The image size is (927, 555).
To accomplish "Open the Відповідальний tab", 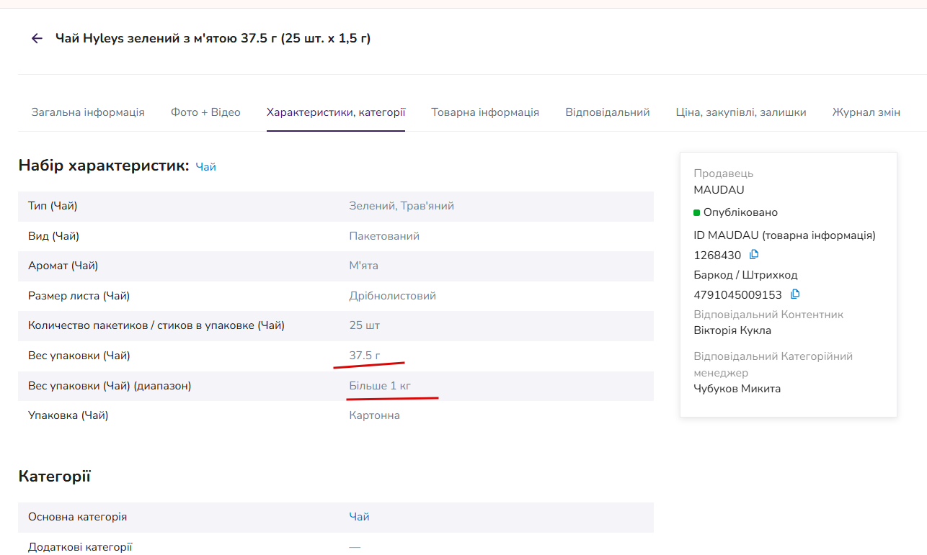I will coord(608,112).
